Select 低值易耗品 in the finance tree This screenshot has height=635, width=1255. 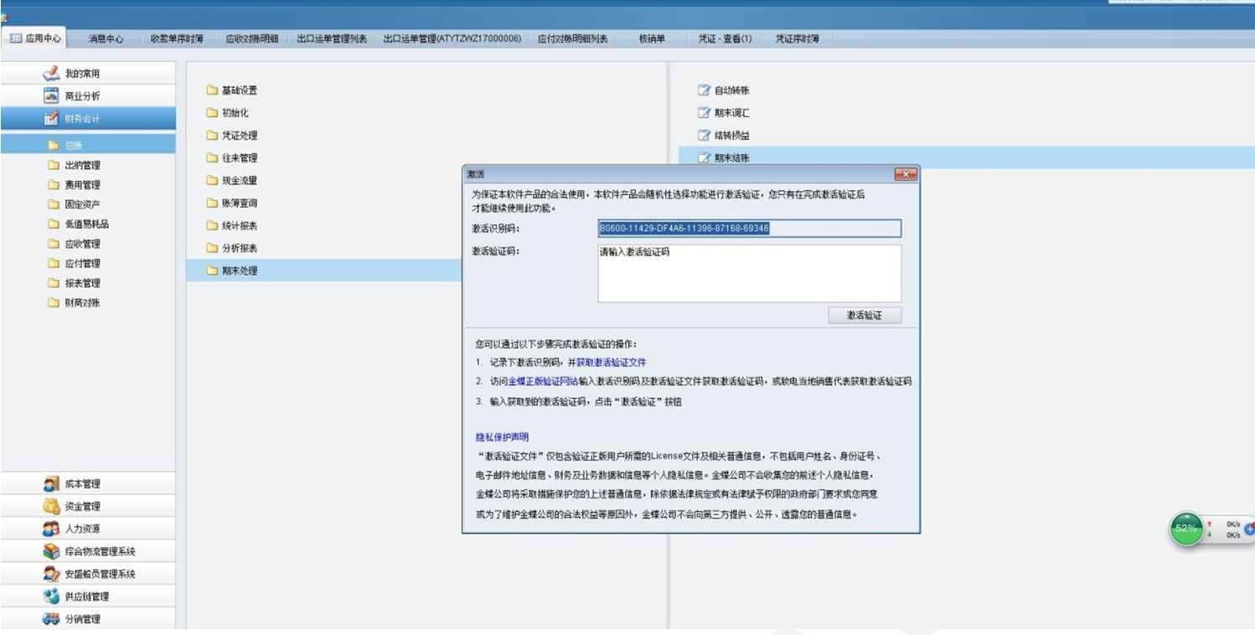tap(88, 225)
